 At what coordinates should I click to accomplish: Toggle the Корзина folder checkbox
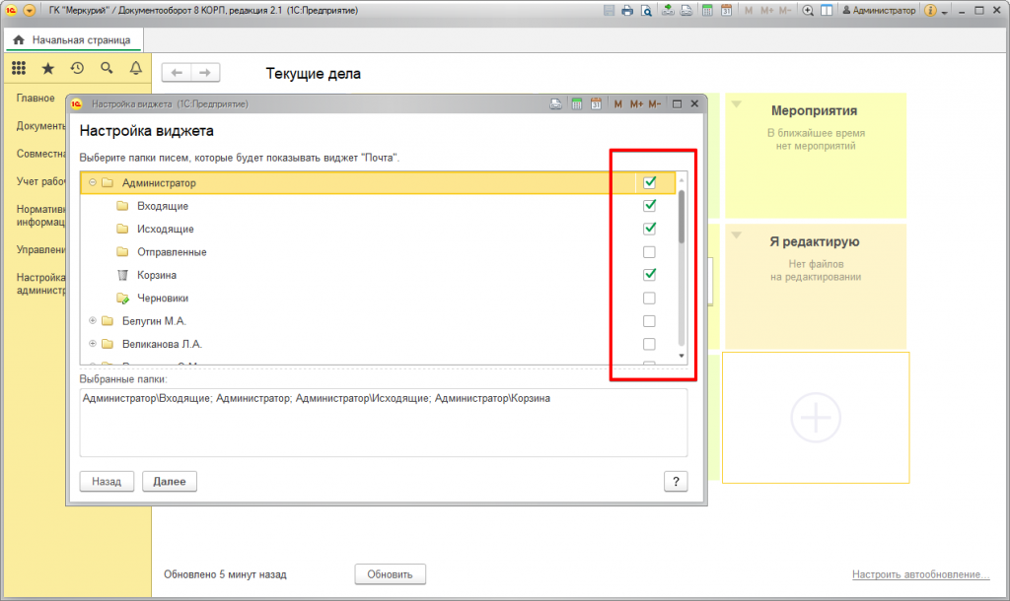click(x=649, y=275)
